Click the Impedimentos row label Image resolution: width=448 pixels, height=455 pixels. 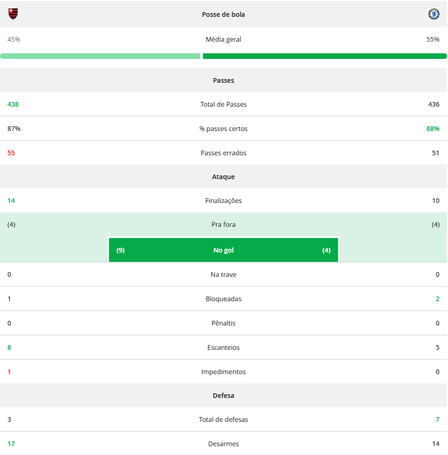[224, 372]
